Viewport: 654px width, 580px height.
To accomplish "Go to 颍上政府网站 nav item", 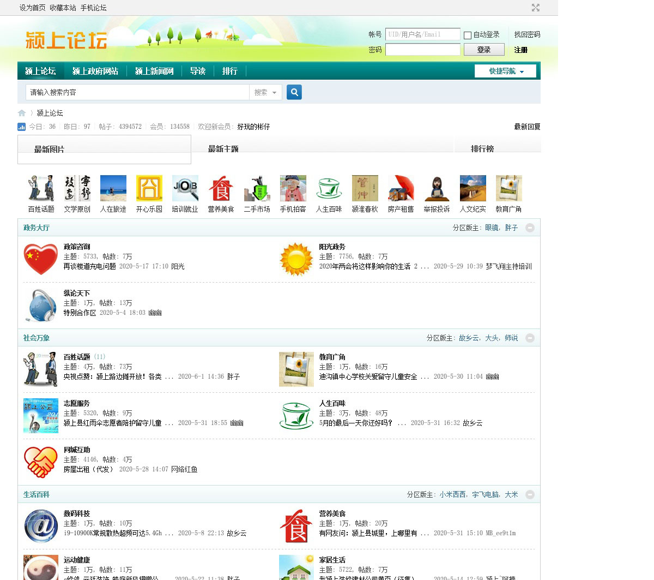I will point(95,71).
